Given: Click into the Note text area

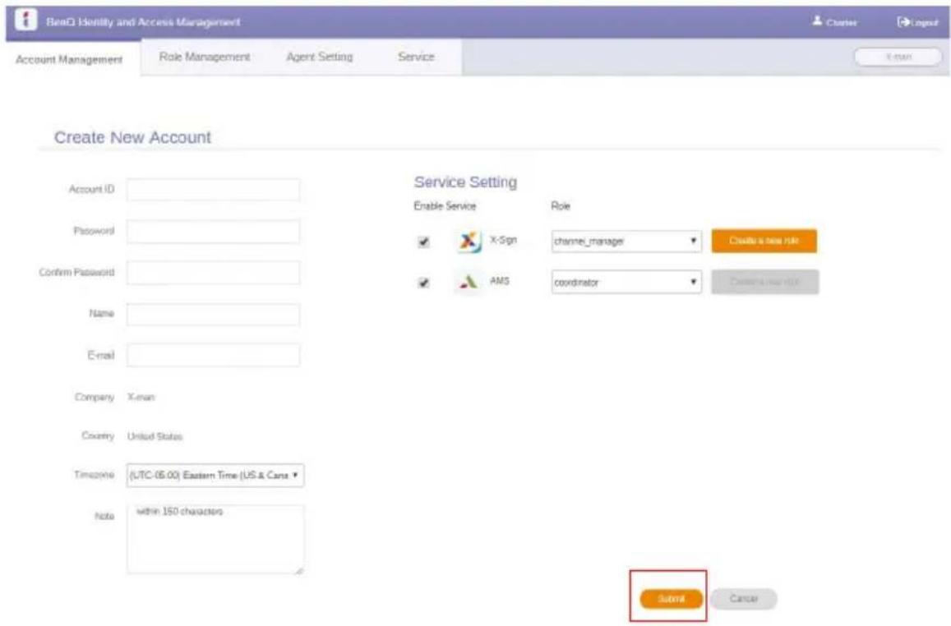Looking at the screenshot, I should pos(215,540).
